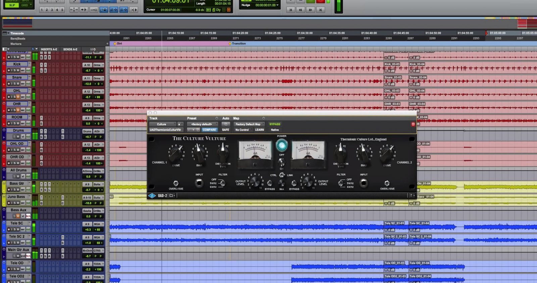
Task: Click the red plugin target icon
Action: coord(413,124)
